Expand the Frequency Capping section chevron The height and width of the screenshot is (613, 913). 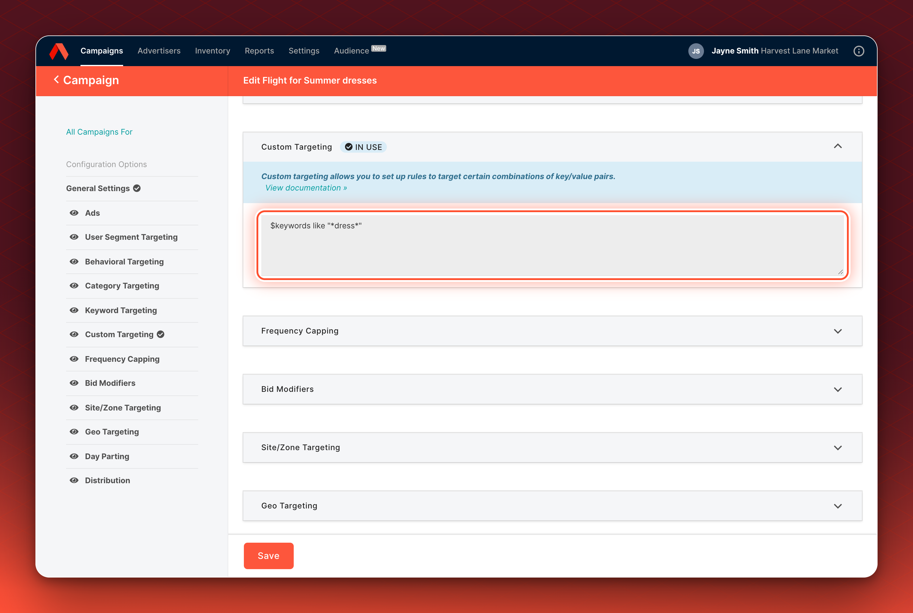(x=838, y=331)
